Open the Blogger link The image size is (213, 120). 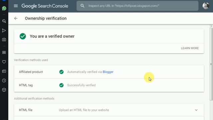tap(108, 72)
